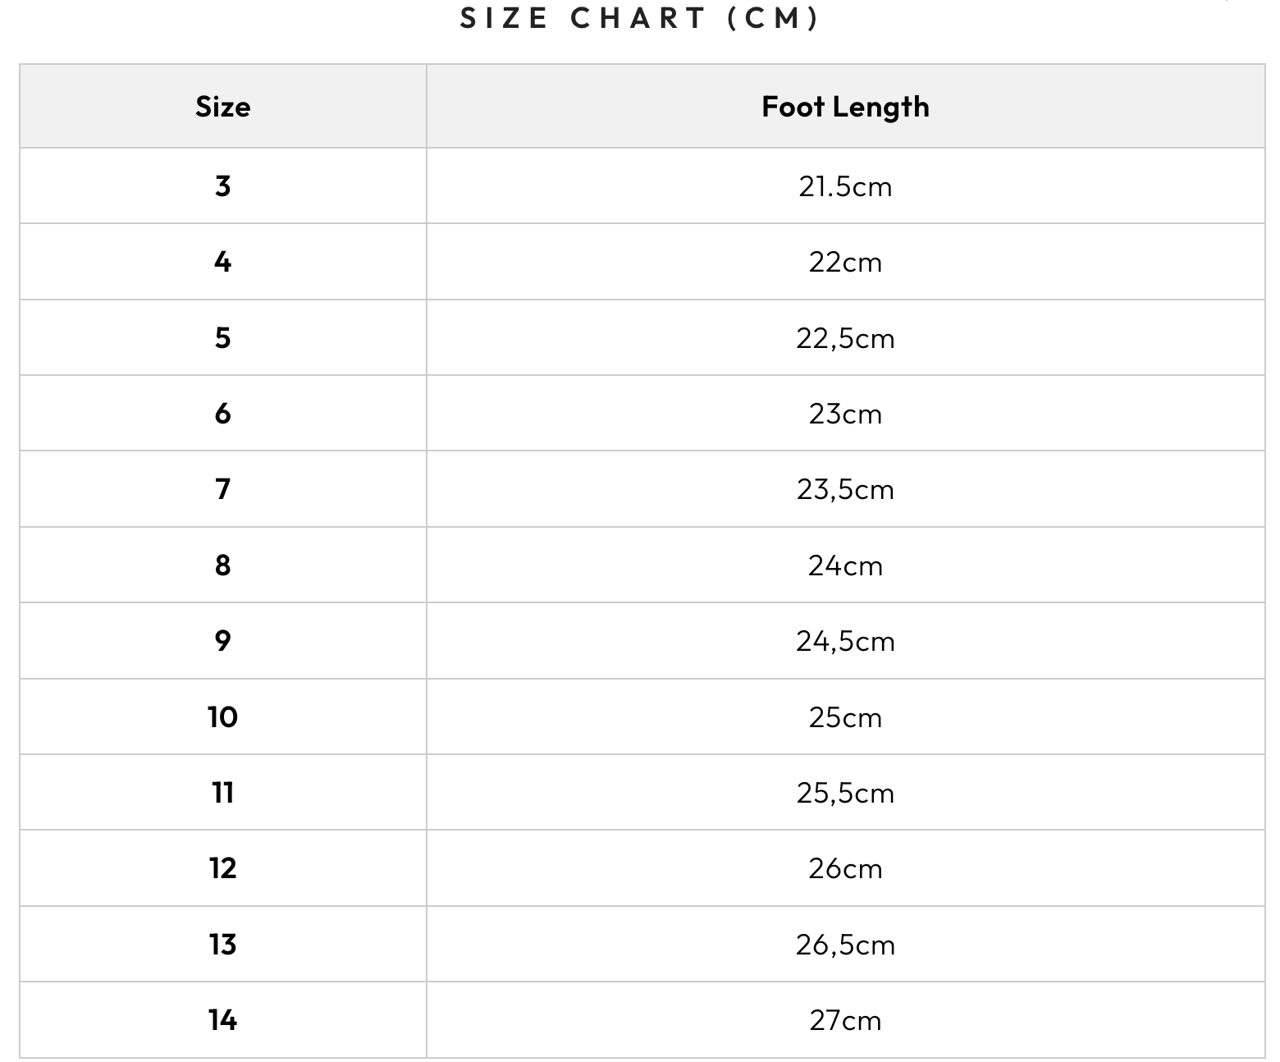The height and width of the screenshot is (1062, 1280).
Task: Select the size 13 cell
Action: [222, 945]
